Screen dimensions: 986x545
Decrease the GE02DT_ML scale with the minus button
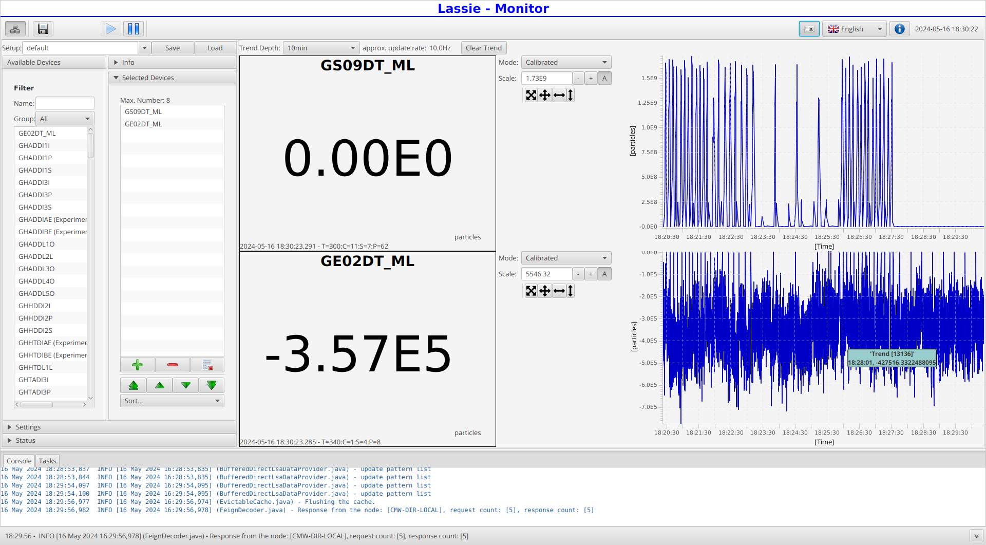pos(578,274)
